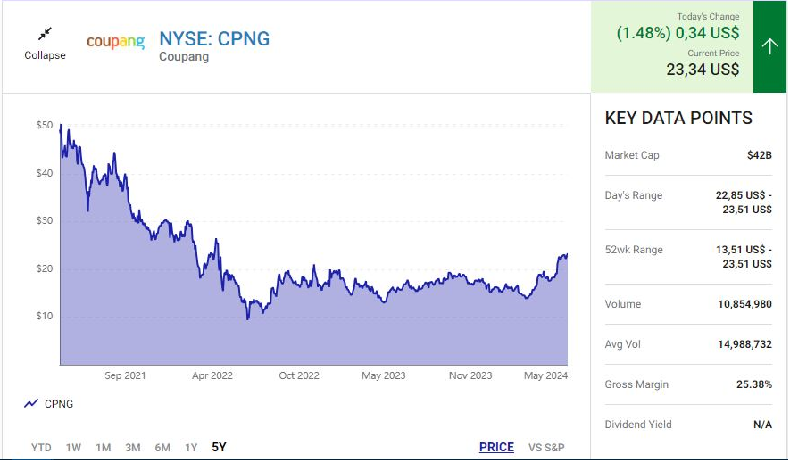The image size is (790, 462).
Task: Switch chart to 3M range
Action: (133, 448)
